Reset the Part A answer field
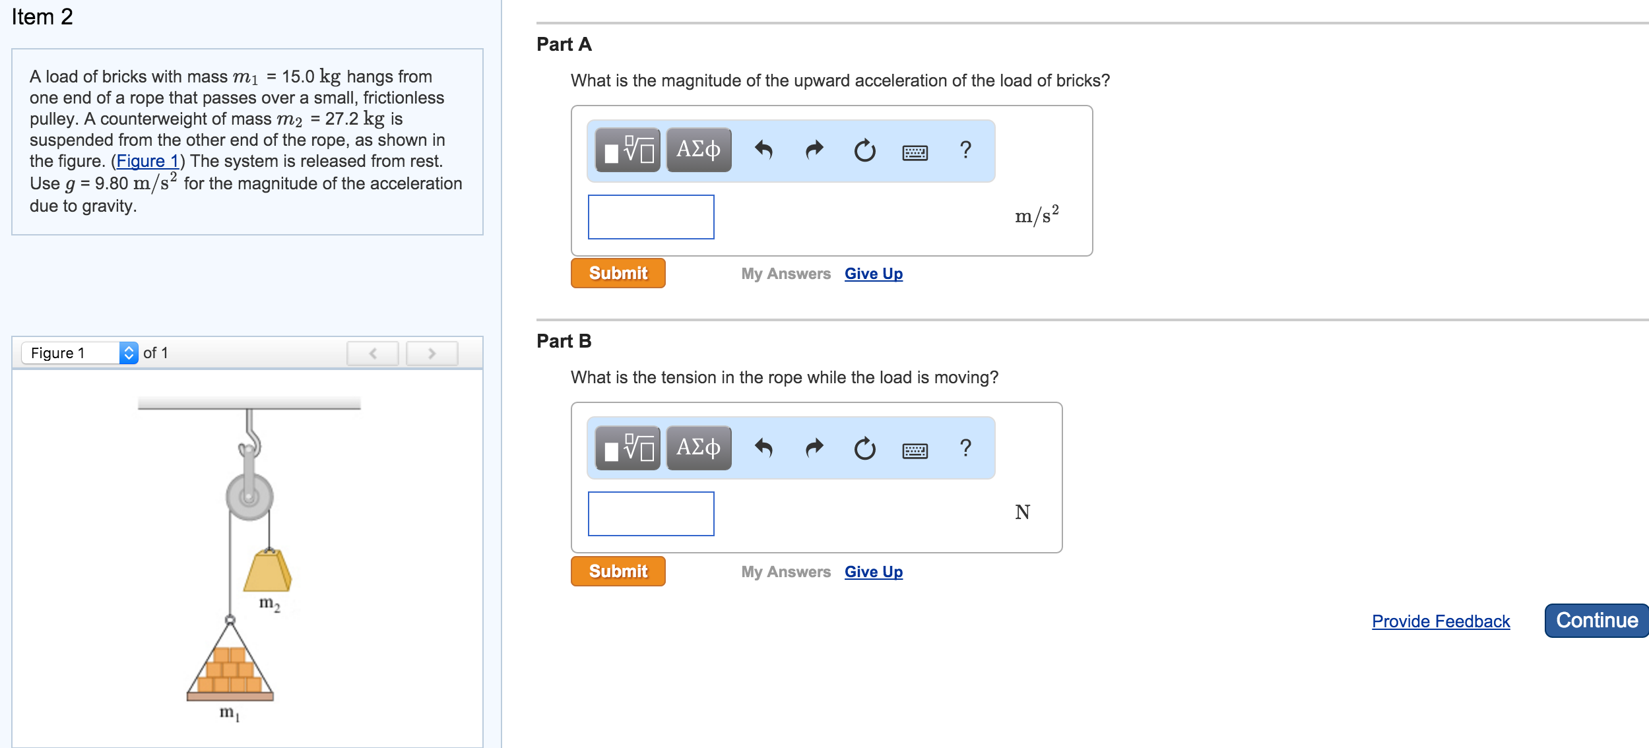Screen dimensions: 1649x748 (864, 150)
